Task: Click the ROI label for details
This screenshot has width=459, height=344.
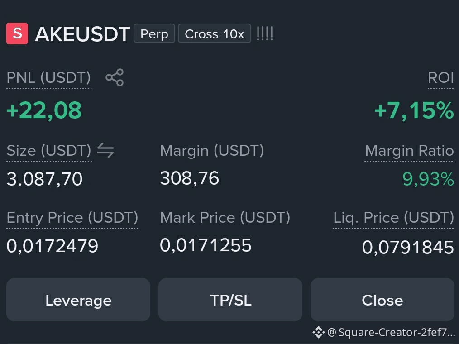Action: coord(441,78)
